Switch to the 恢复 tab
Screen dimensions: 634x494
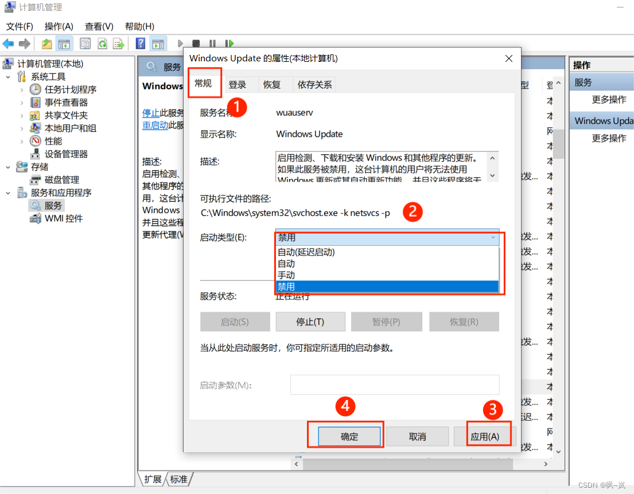tap(272, 84)
